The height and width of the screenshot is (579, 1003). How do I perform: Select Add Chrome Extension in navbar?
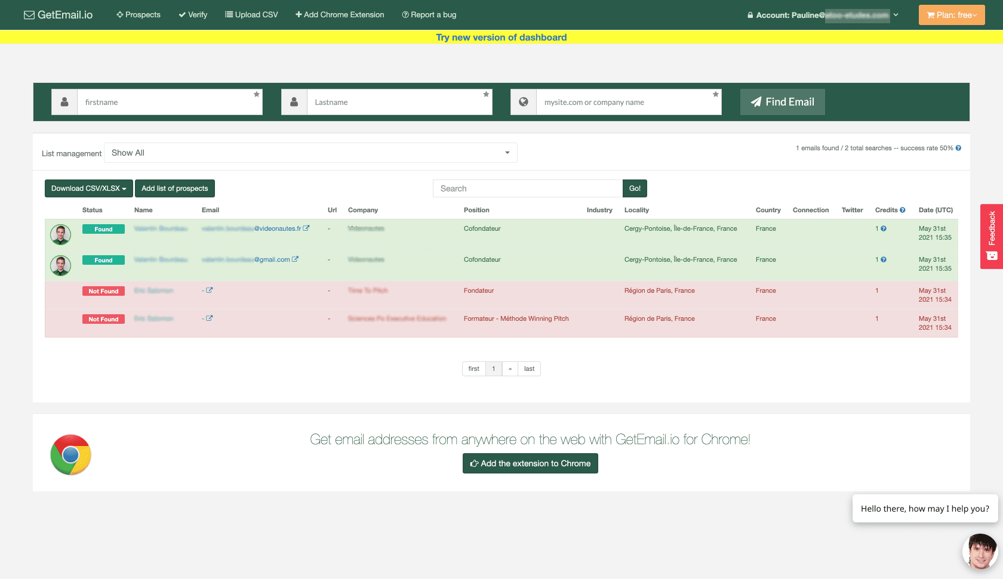[340, 15]
